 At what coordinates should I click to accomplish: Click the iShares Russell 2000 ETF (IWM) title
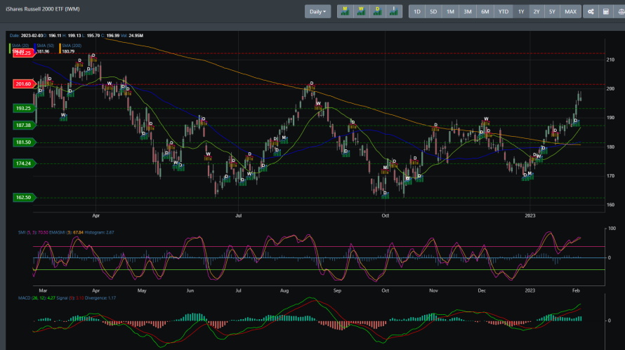(43, 8)
